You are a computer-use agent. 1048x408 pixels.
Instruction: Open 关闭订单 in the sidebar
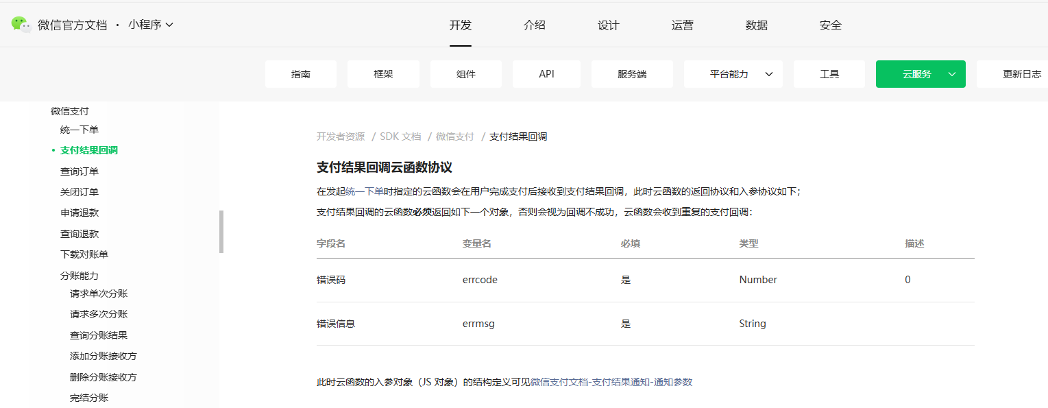click(x=80, y=192)
